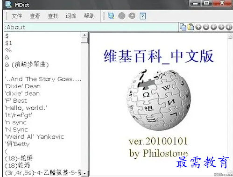Minimize the MDict window

click(196, 3)
